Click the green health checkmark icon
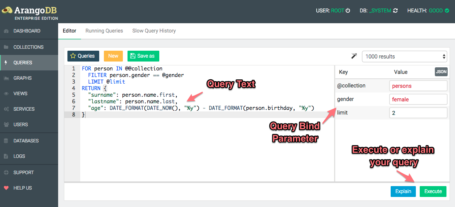Viewport: 455px width, 207px height. coord(447,11)
